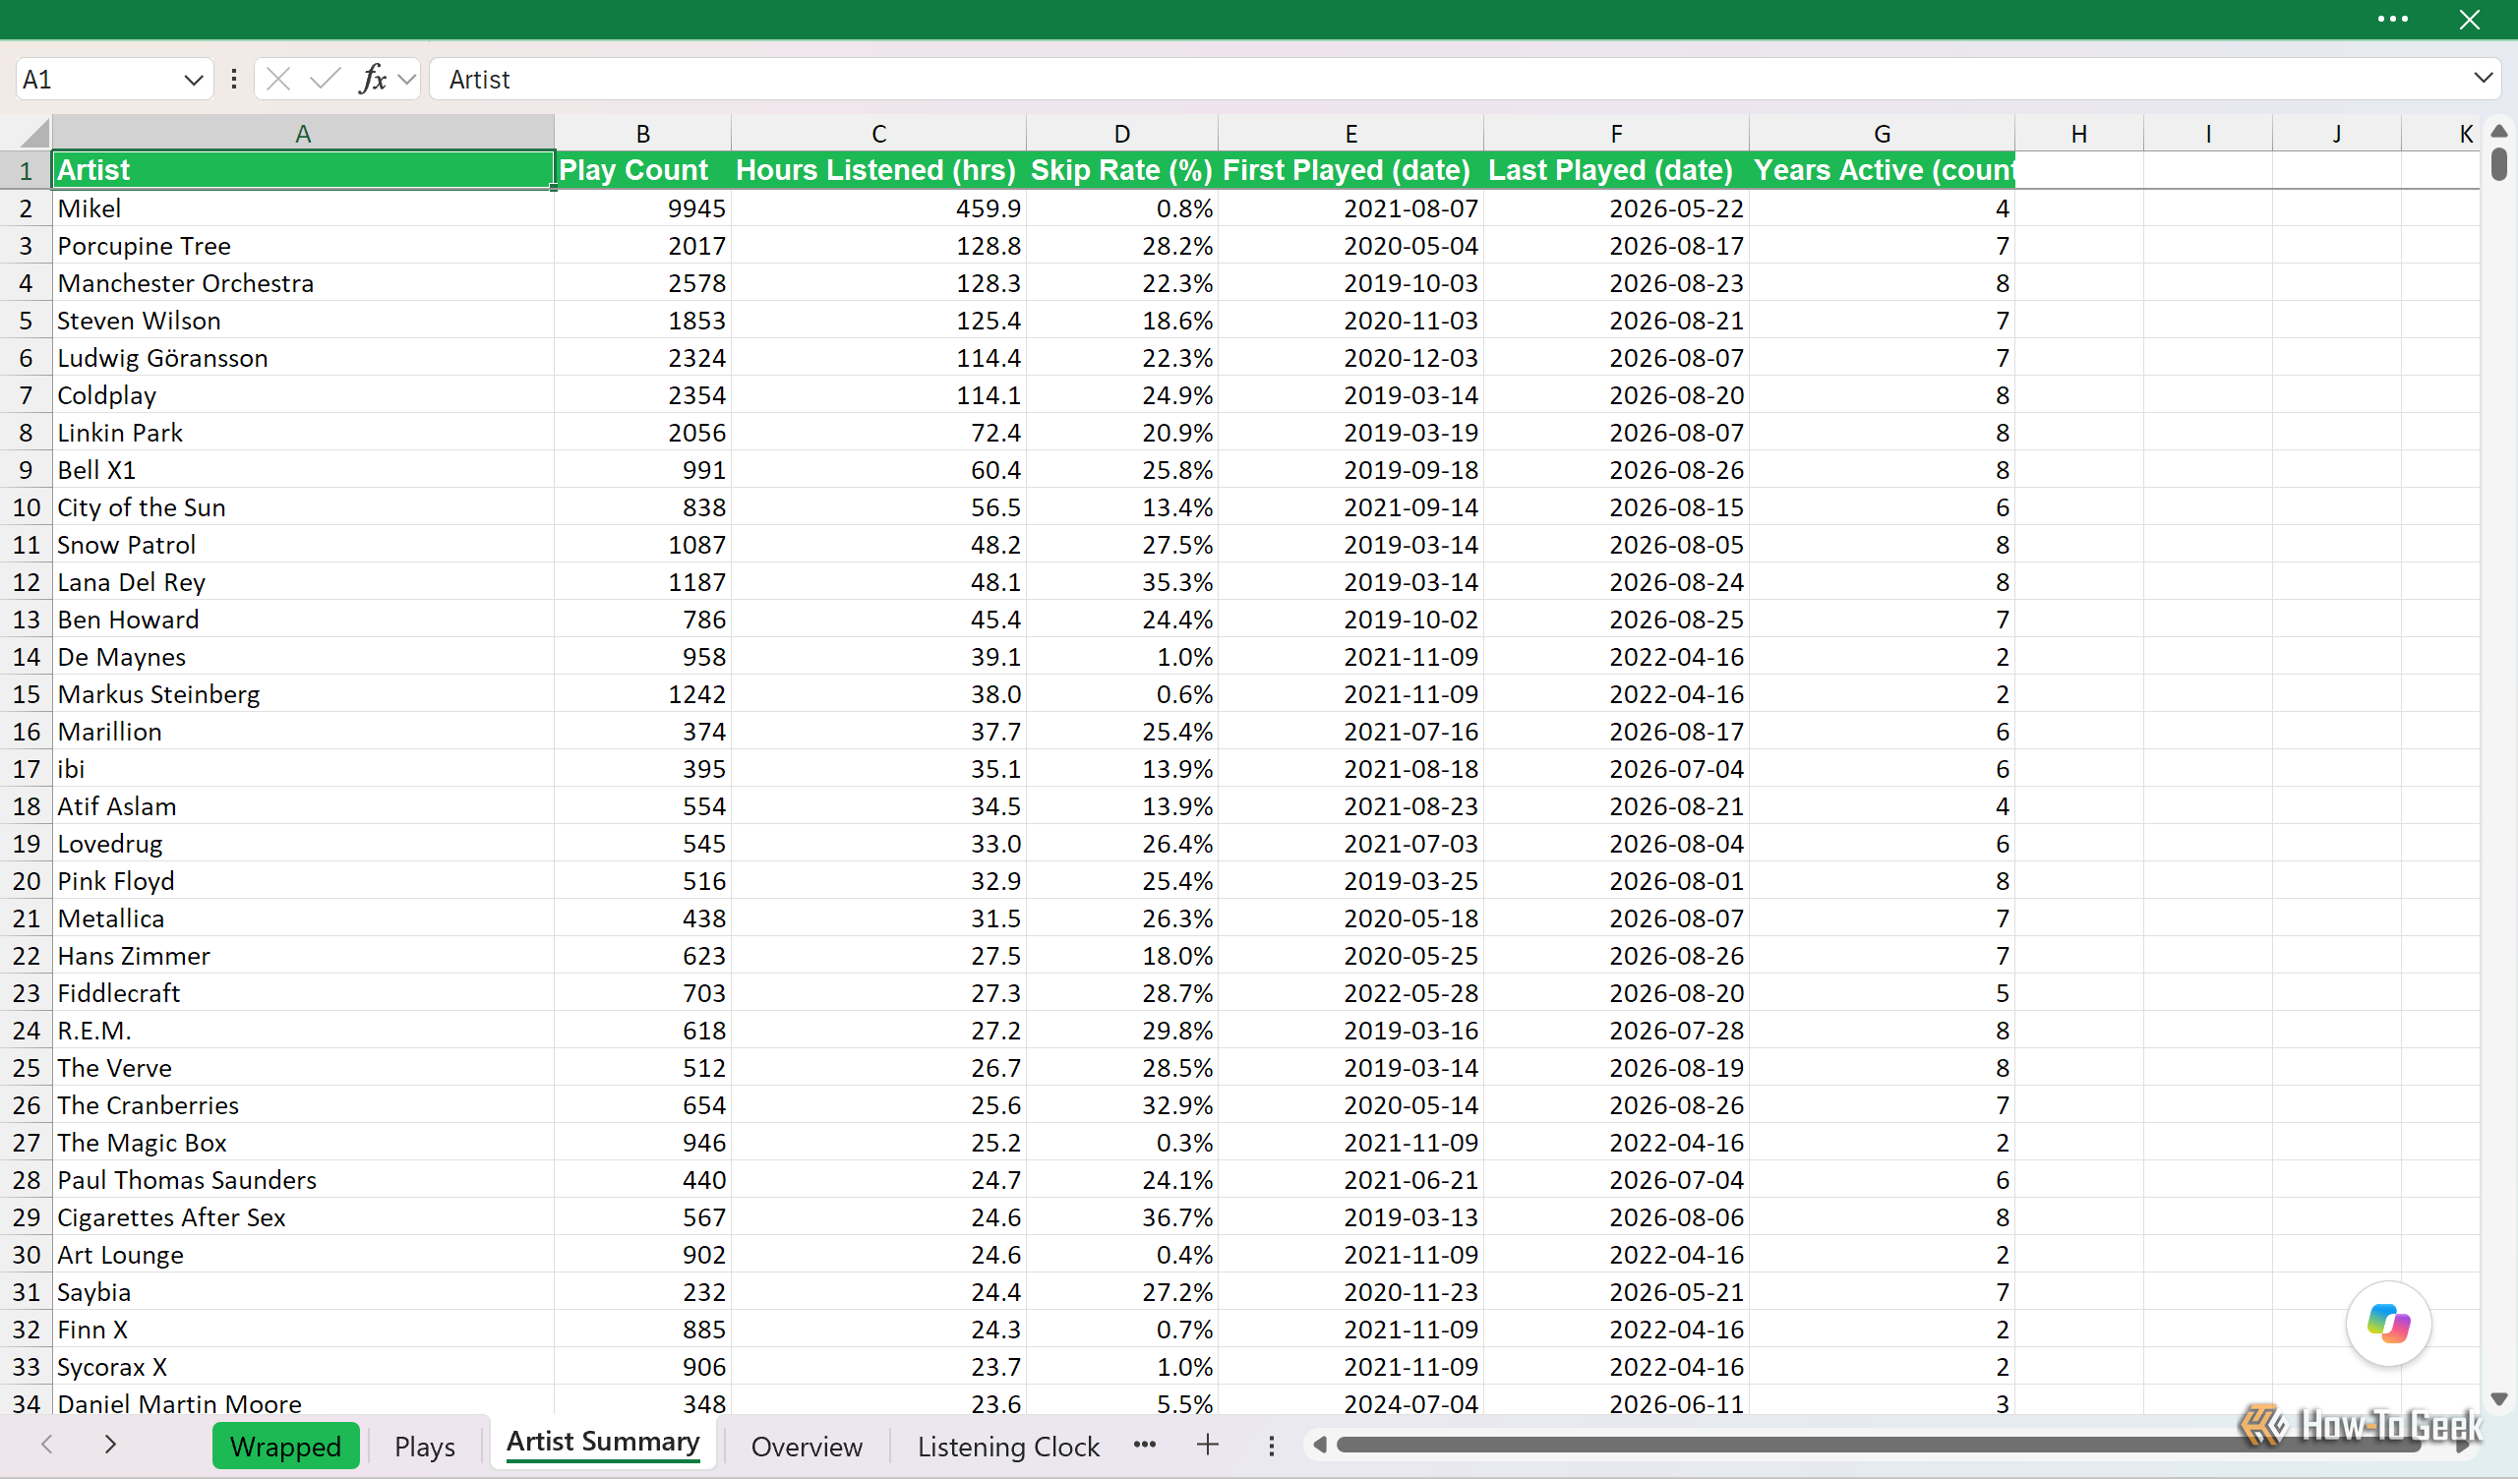Select the Skip Rate (%) header cell

click(x=1122, y=170)
